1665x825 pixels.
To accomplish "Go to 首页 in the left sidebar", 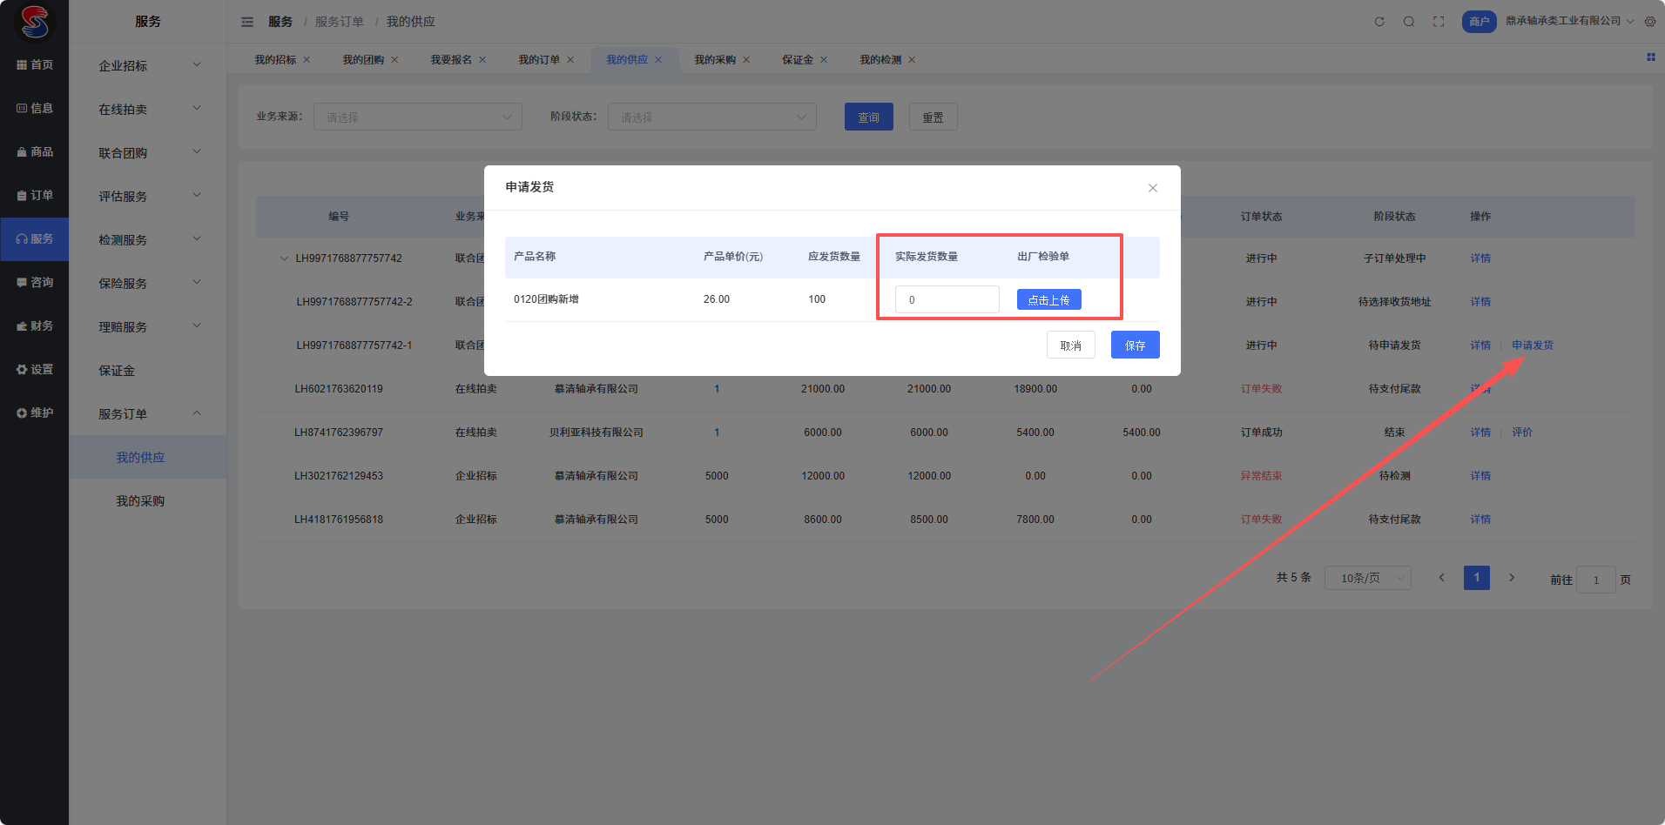I will [x=35, y=65].
